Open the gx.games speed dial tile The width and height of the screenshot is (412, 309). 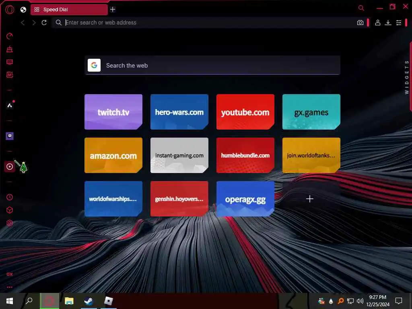pyautogui.click(x=311, y=112)
